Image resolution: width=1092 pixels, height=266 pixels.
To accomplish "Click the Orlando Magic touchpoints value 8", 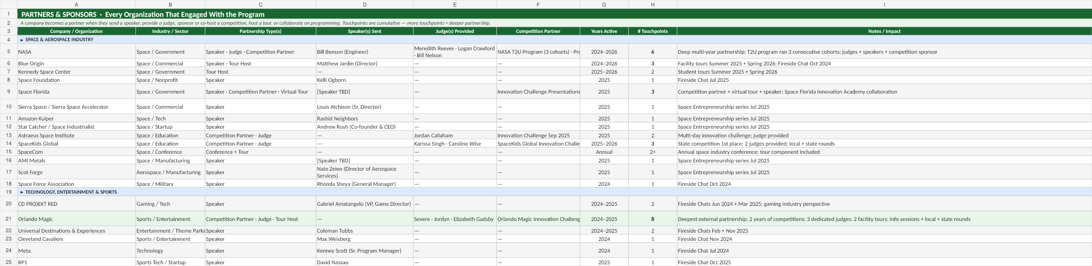I will pyautogui.click(x=653, y=219).
